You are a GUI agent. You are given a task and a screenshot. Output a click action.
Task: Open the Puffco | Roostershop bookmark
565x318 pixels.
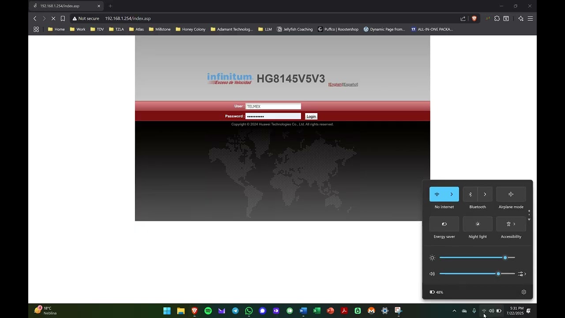(x=338, y=29)
